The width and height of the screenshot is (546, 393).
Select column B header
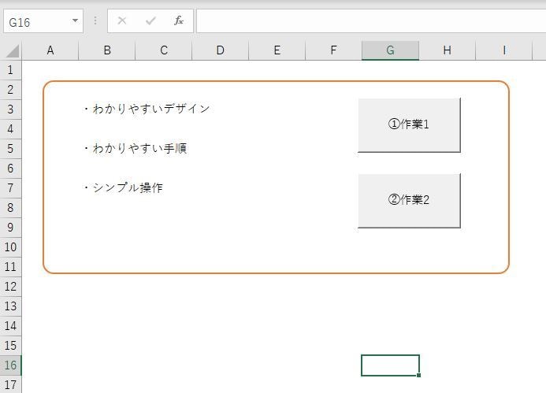[x=107, y=50]
